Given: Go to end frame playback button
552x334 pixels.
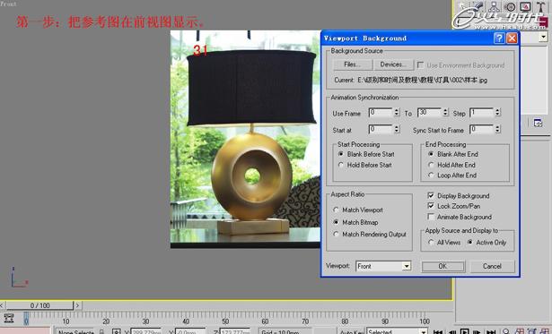Looking at the screenshot, I should click(491, 331).
